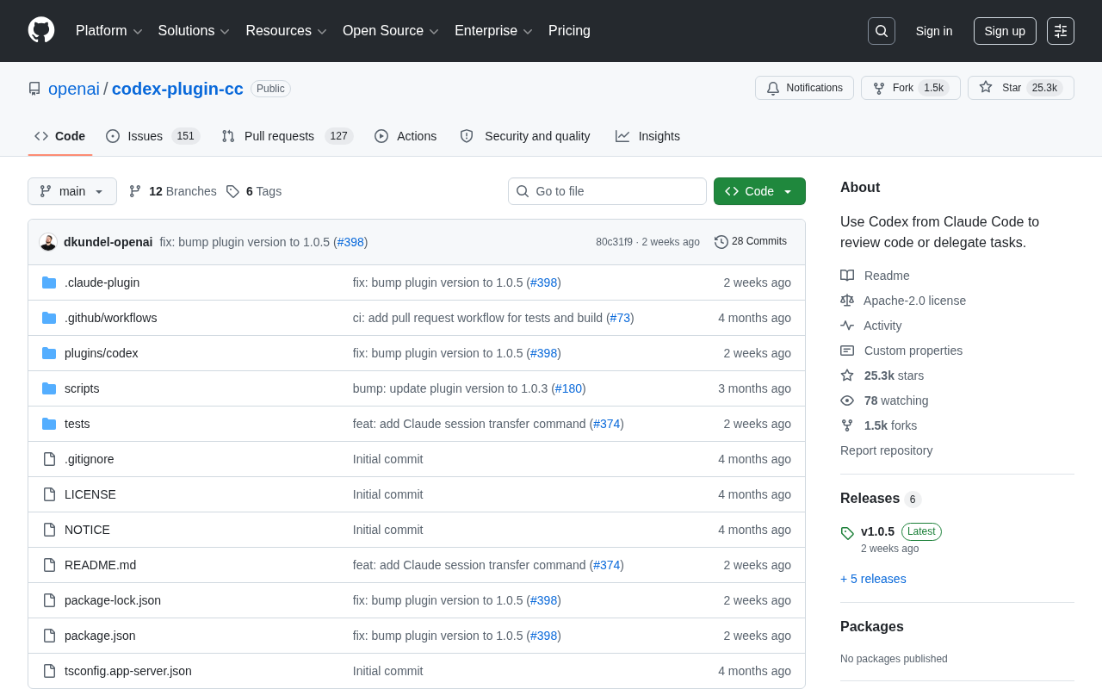Click the Sign in link
The height and width of the screenshot is (689, 1102).
click(x=934, y=31)
